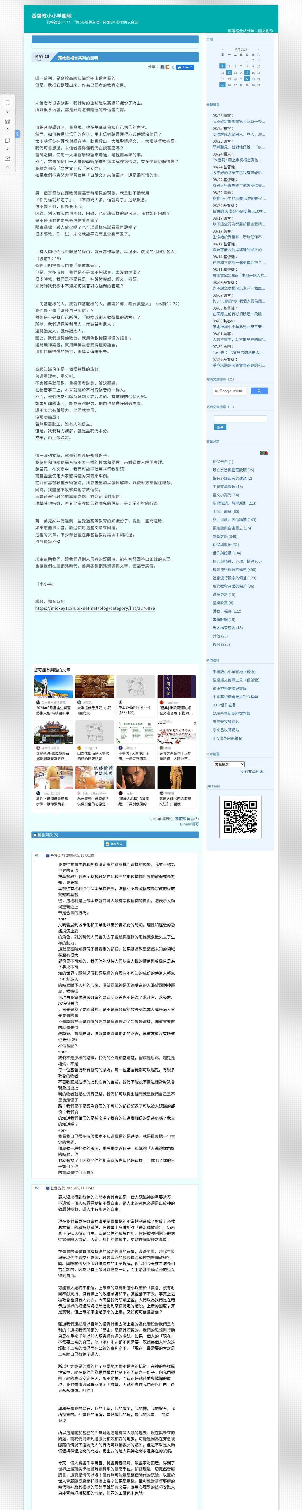Go to next month in calendar
The image size is (302, 1510).
(259, 50)
